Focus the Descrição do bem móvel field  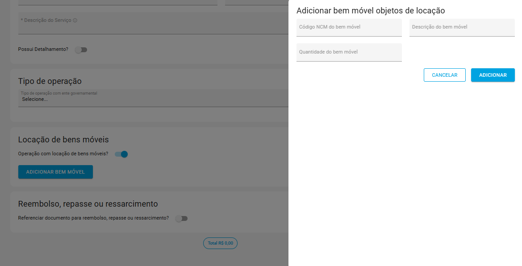click(462, 27)
